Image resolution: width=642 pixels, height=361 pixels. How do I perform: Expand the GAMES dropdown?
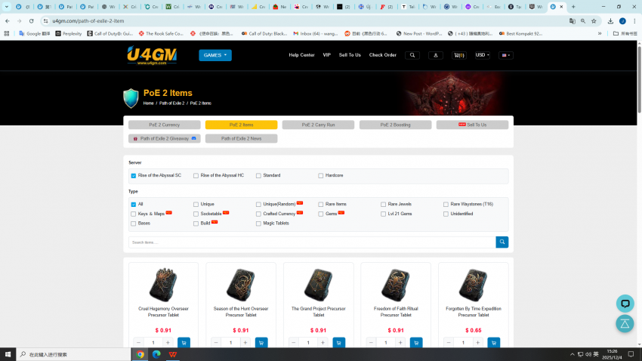(215, 55)
